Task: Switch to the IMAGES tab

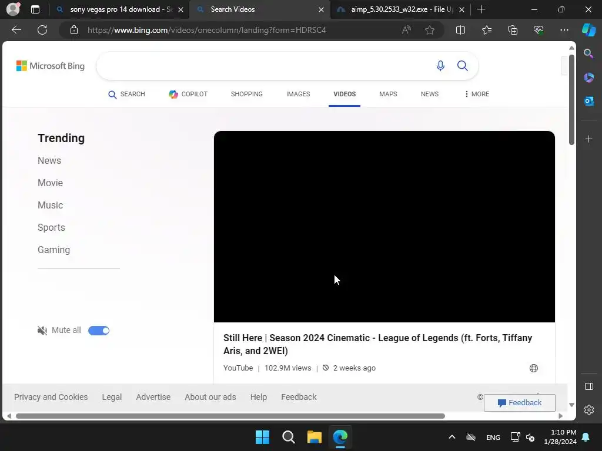Action: tap(298, 94)
